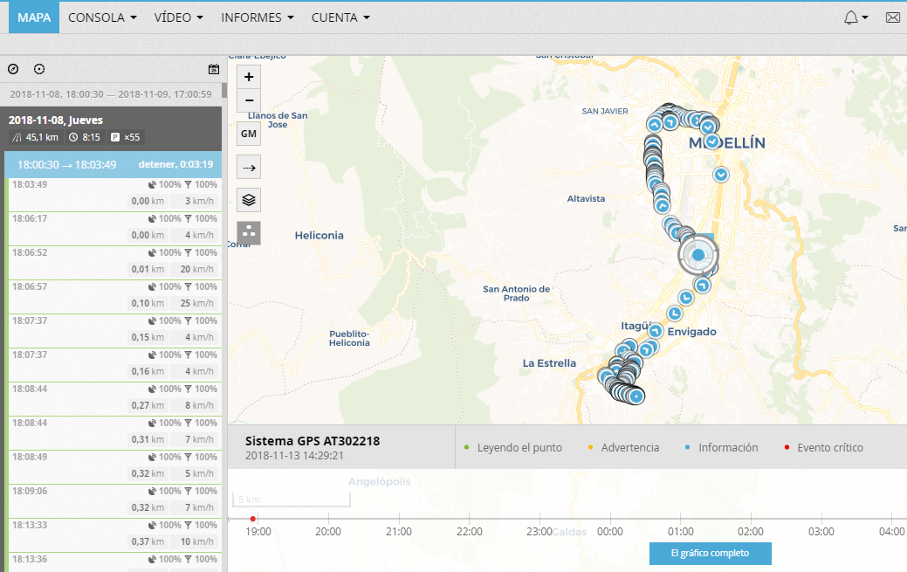907x572 pixels.
Task: Select the 18:06:57 track point row
Action: (x=114, y=297)
